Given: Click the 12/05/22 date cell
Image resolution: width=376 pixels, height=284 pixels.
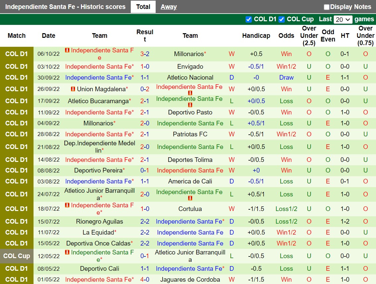Looking at the screenshot, I should [48, 256].
